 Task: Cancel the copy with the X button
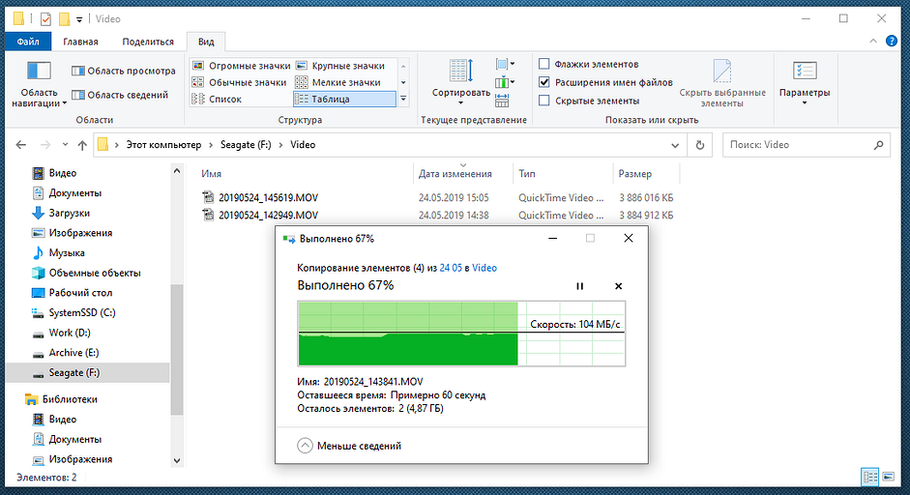point(619,286)
